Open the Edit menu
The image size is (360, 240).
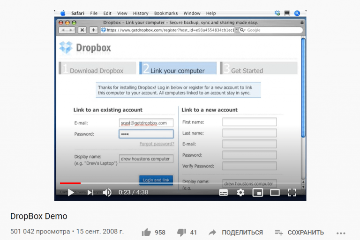(107, 13)
